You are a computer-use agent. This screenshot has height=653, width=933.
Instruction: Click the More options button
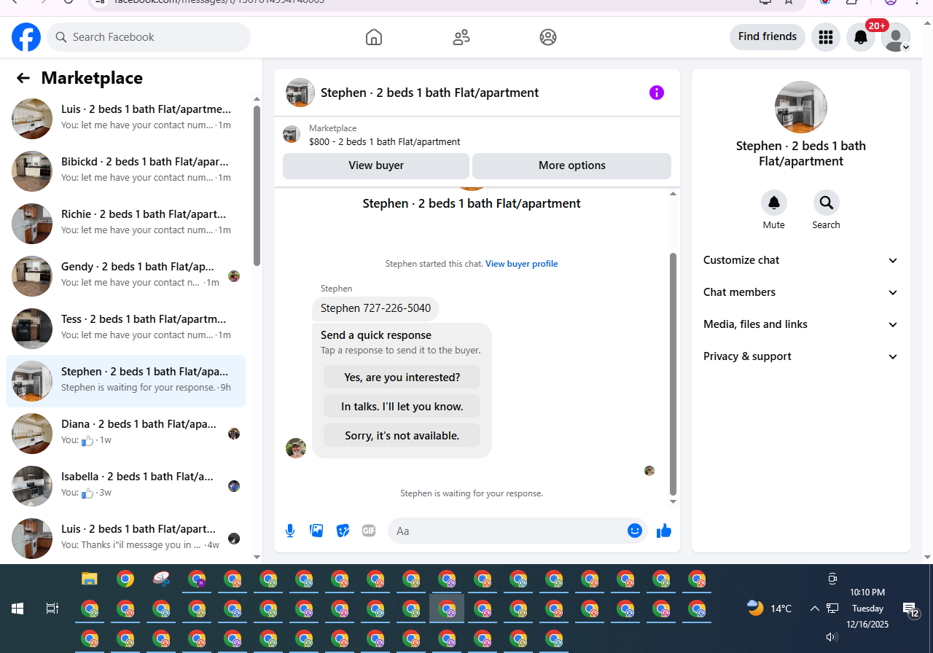pyautogui.click(x=571, y=165)
